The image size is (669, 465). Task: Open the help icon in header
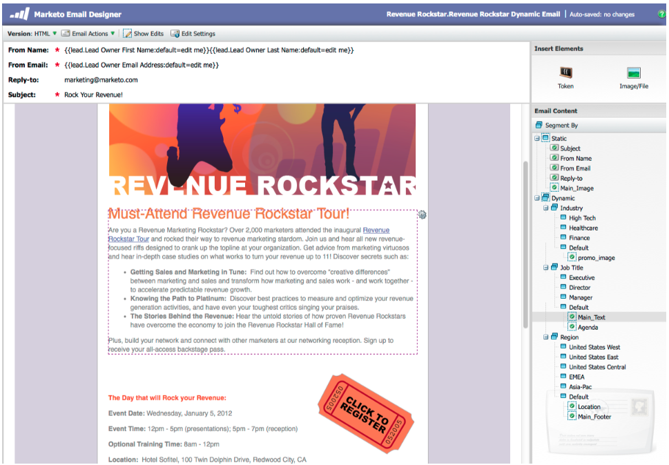661,14
